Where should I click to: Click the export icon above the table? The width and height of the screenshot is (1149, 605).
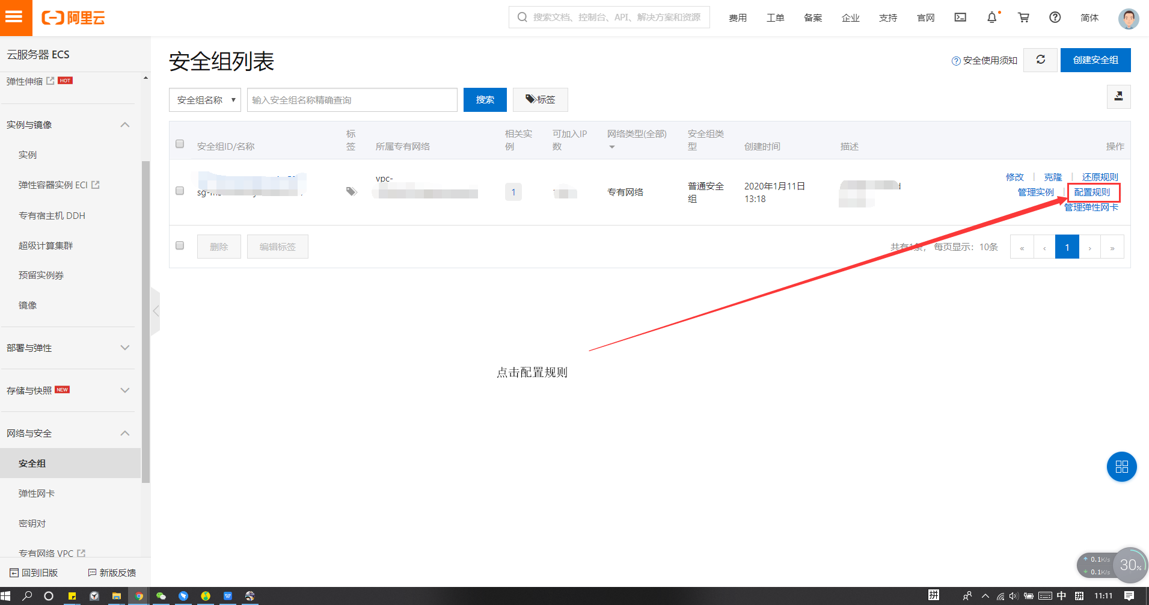(x=1118, y=97)
